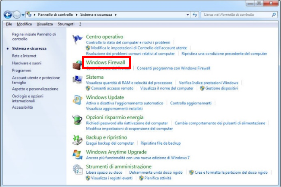Expand the arrow after Pannello di controllo breadcrumb

coord(76,15)
